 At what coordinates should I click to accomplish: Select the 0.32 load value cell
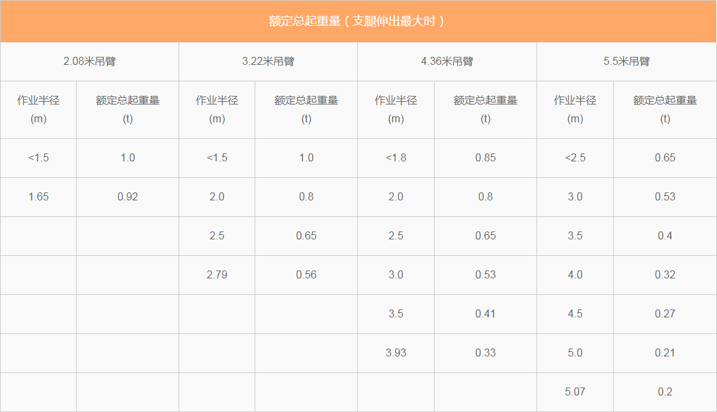[x=665, y=274]
